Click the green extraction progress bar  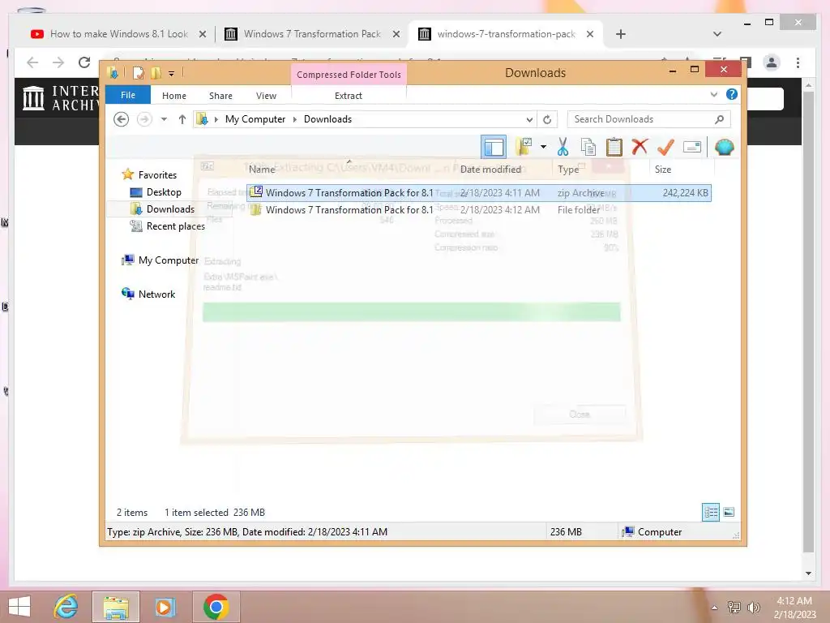pyautogui.click(x=411, y=312)
